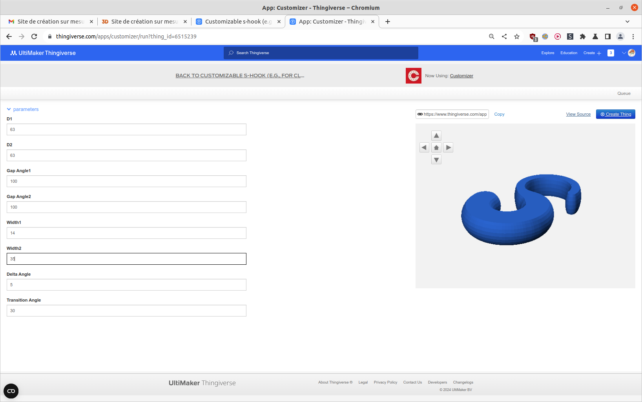Open the Privacy Policy footer link
This screenshot has width=642, height=402.
(x=385, y=382)
